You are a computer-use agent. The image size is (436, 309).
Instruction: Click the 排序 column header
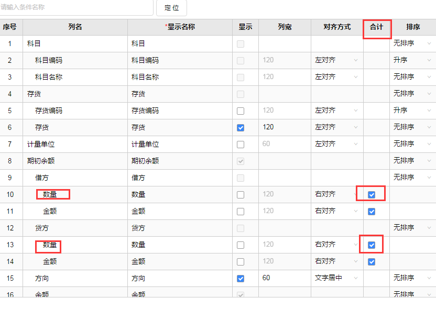click(413, 27)
